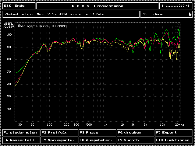Choose F5 Export button
The image size is (195, 146).
point(174,133)
